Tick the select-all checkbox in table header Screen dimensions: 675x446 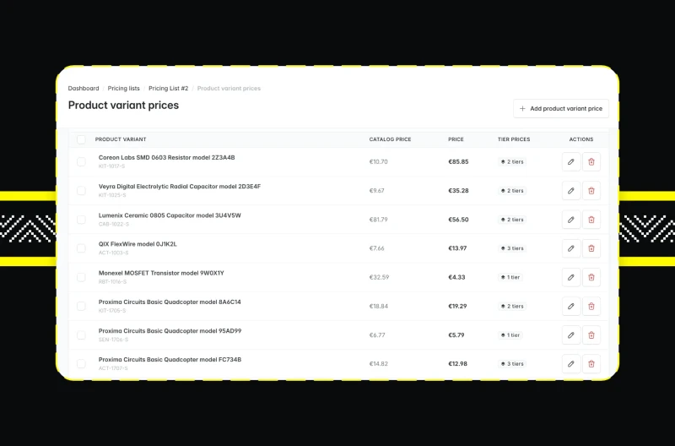point(81,139)
